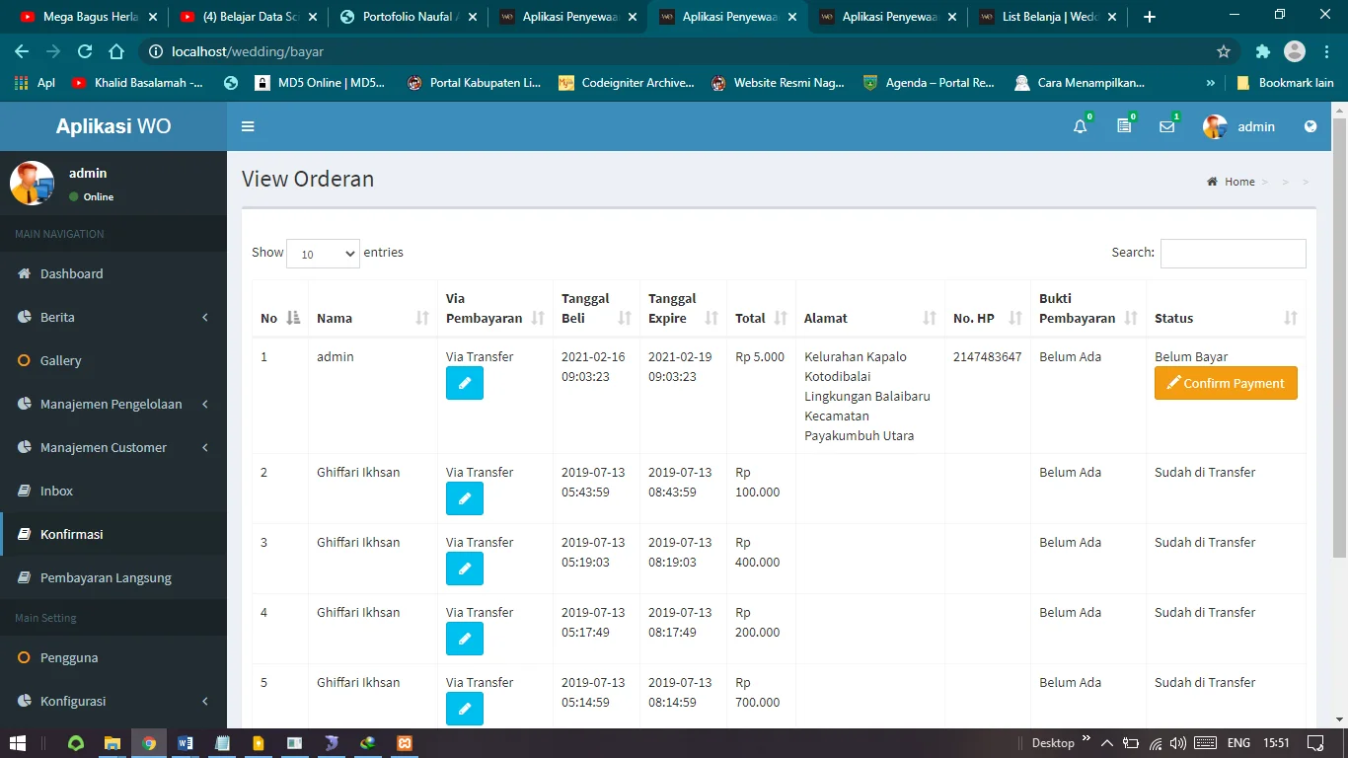This screenshot has height=758, width=1348.
Task: Click the admin avatar in the sidebar
Action: (x=32, y=183)
